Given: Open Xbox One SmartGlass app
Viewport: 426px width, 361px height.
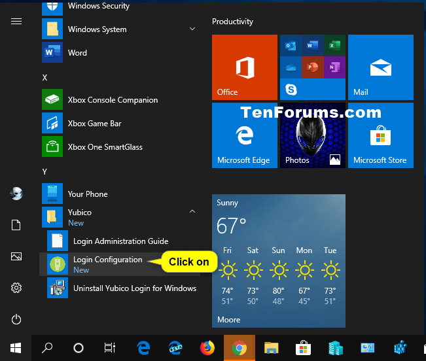Looking at the screenshot, I should 120,147.
